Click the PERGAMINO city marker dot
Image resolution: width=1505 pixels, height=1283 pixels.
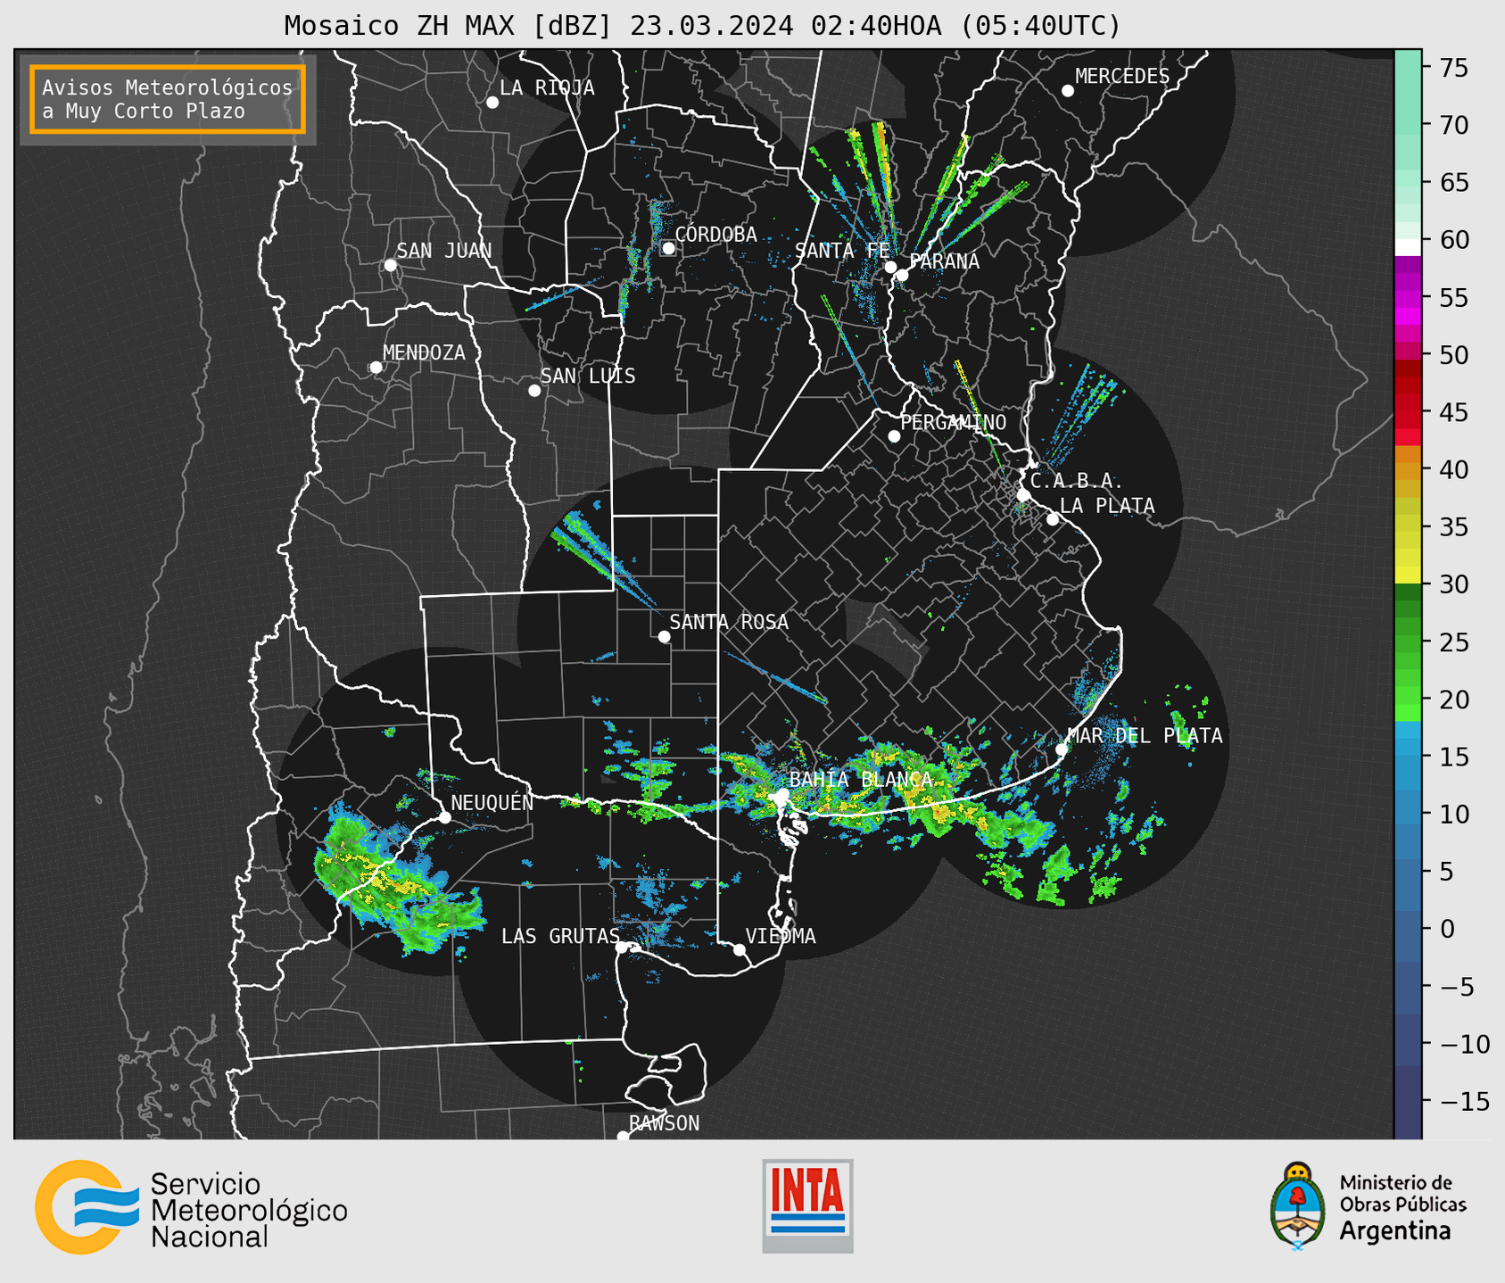point(894,436)
